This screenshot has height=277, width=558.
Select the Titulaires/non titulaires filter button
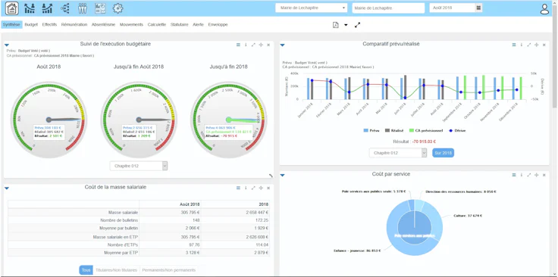click(116, 270)
